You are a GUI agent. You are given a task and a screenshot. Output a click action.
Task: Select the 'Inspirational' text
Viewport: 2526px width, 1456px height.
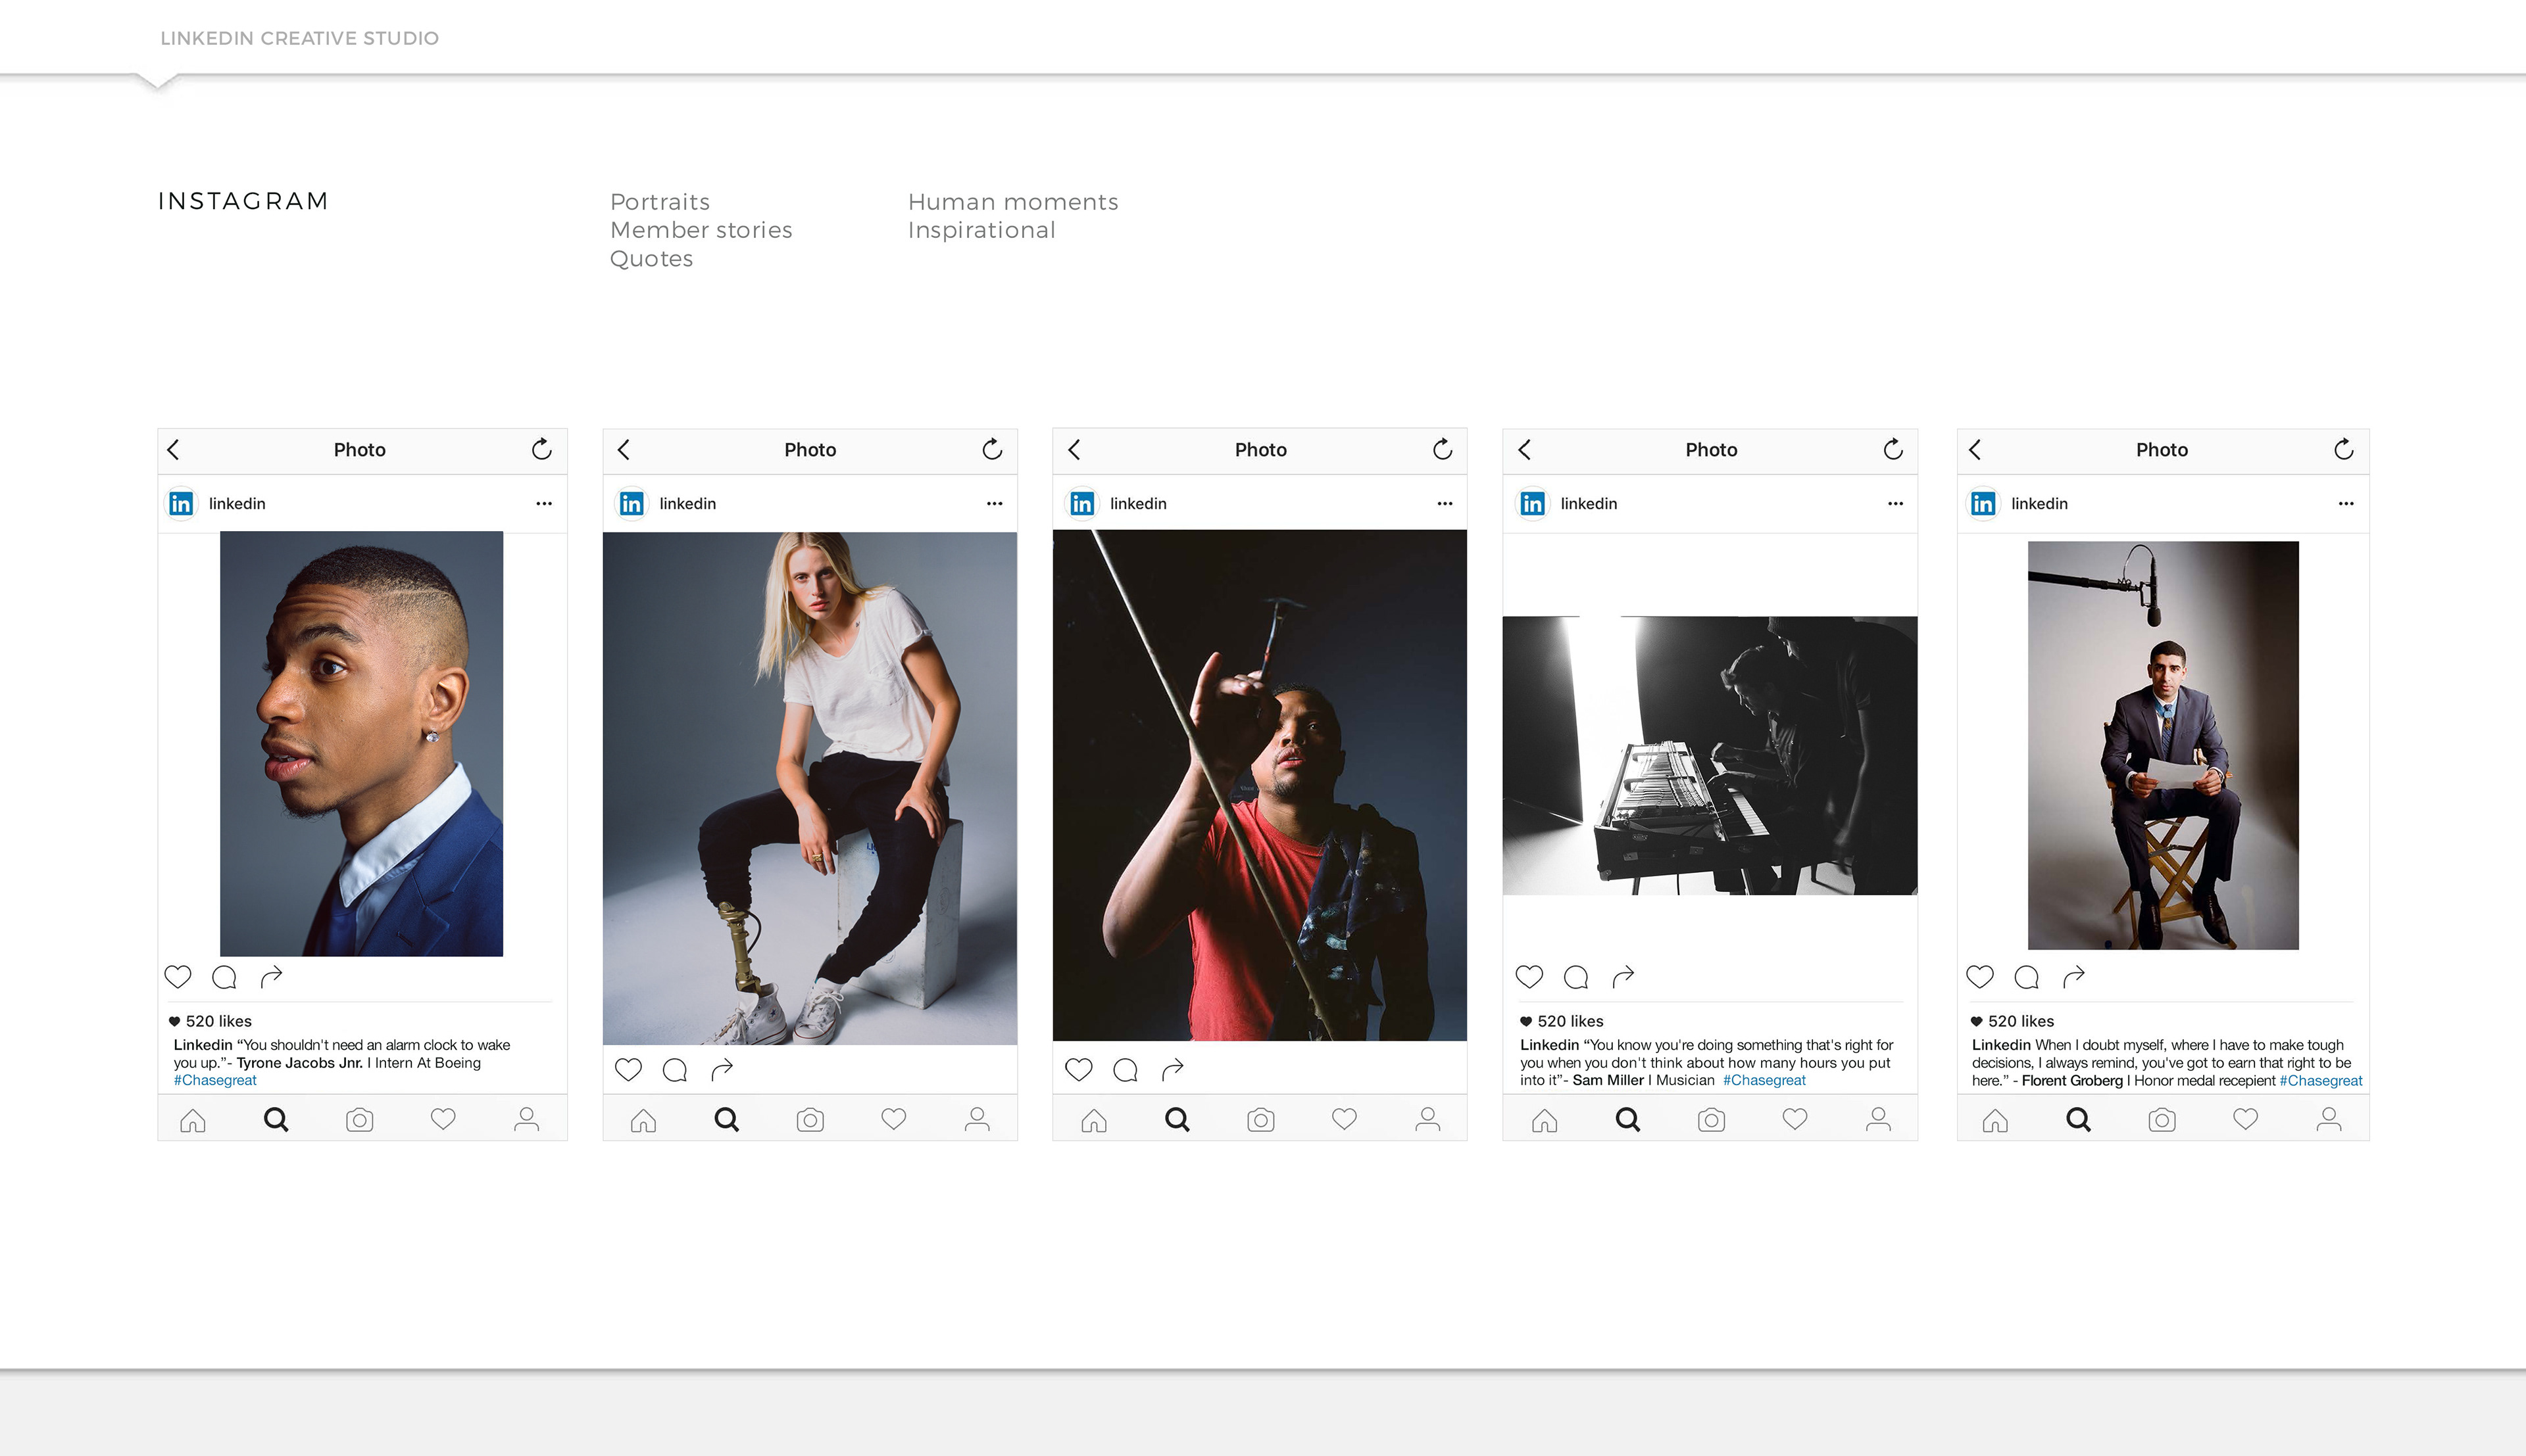point(981,231)
